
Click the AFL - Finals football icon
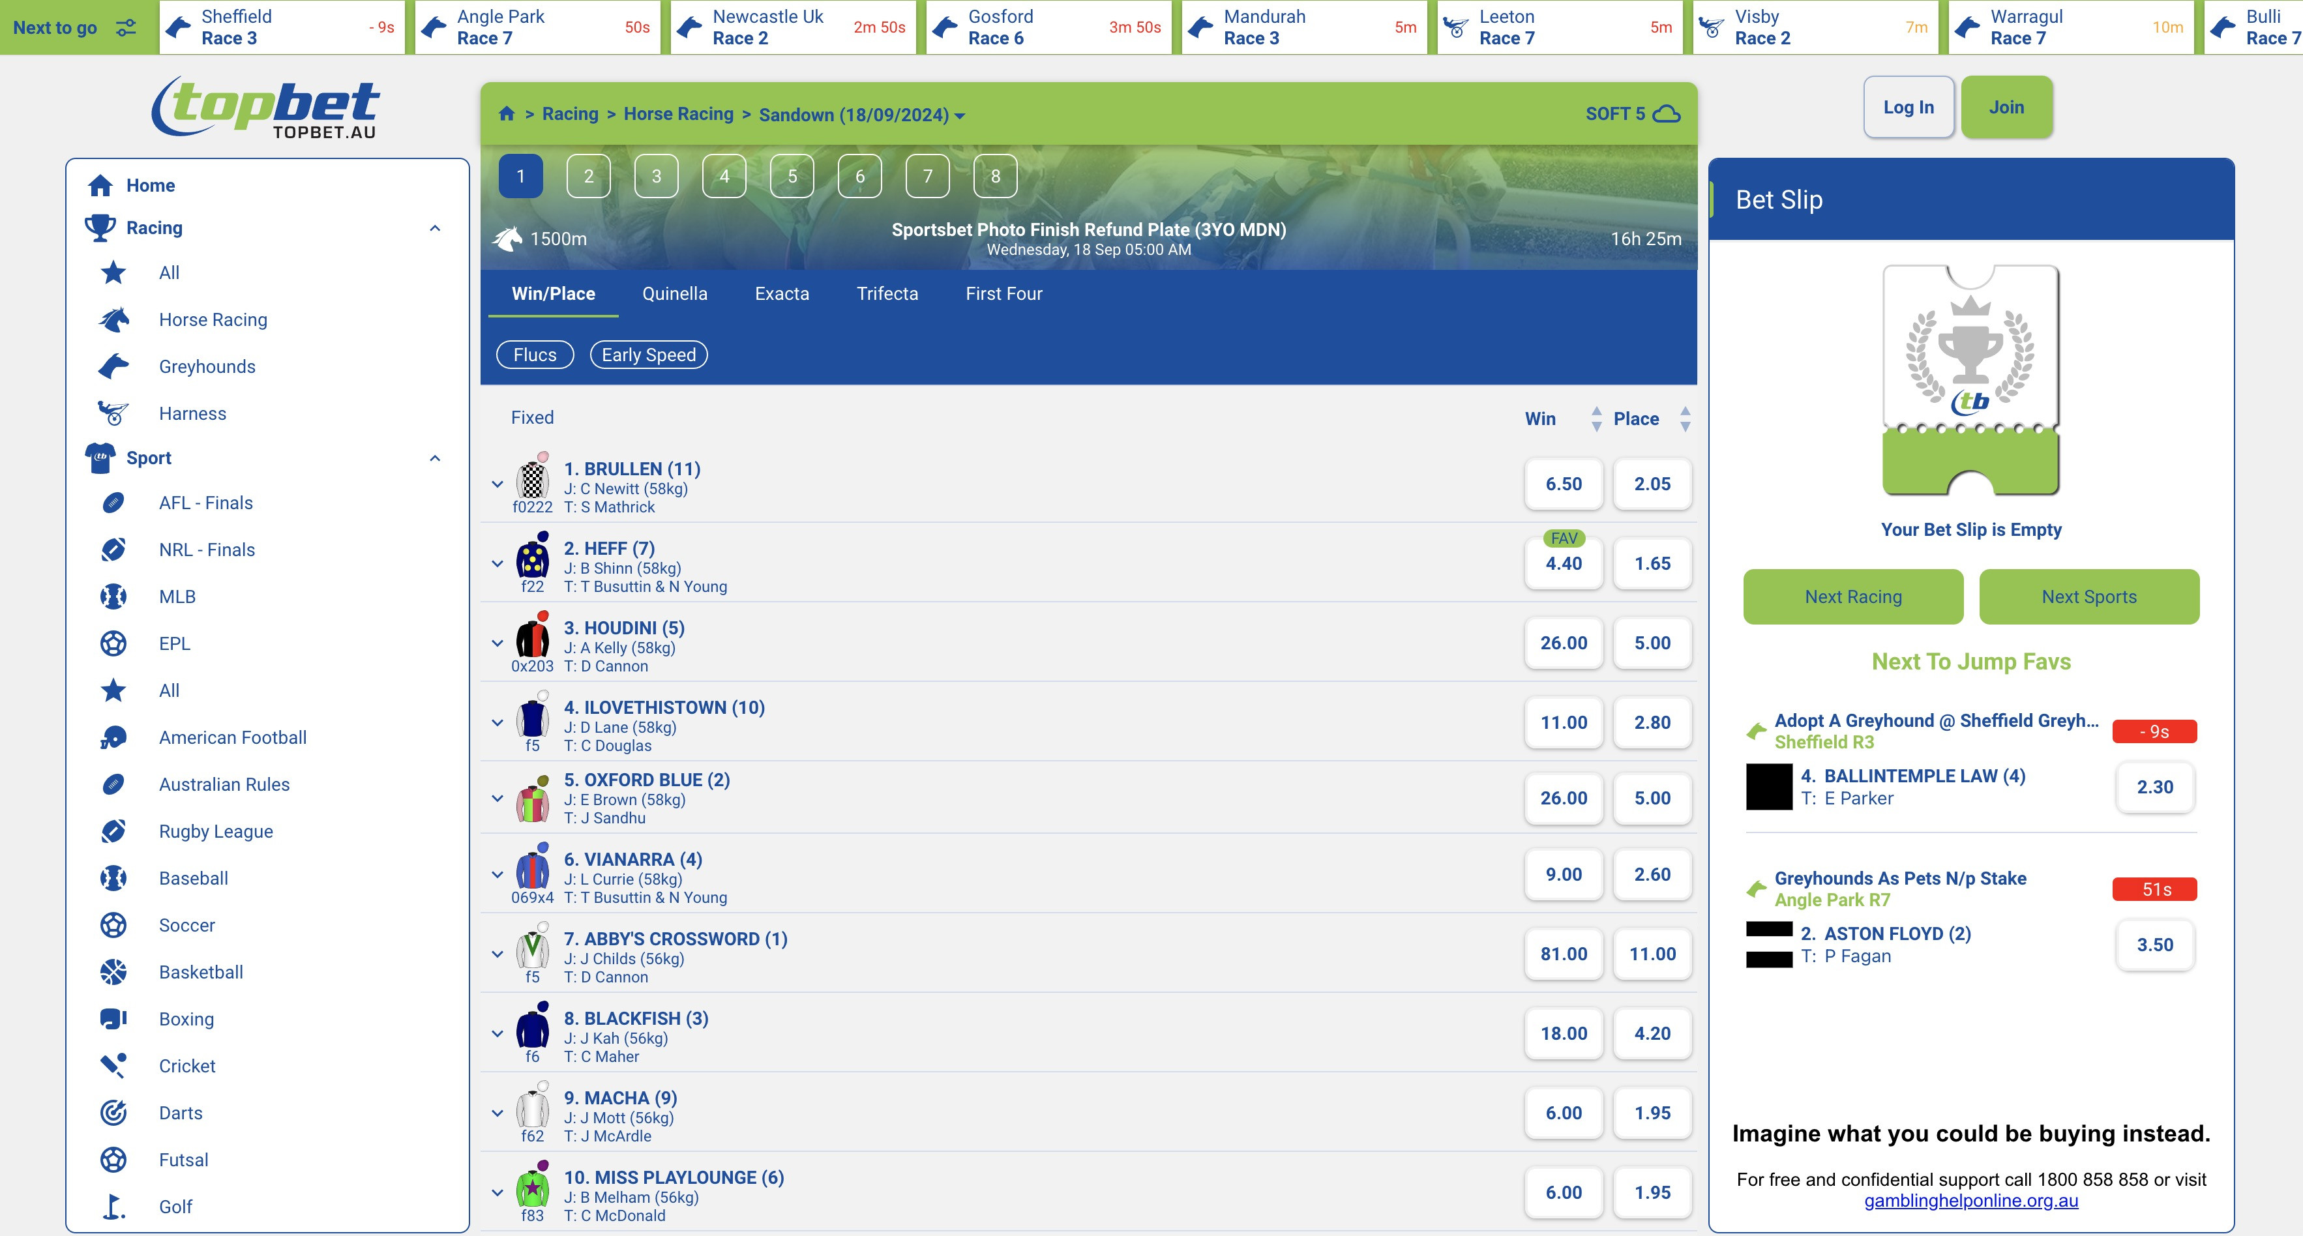pos(113,502)
